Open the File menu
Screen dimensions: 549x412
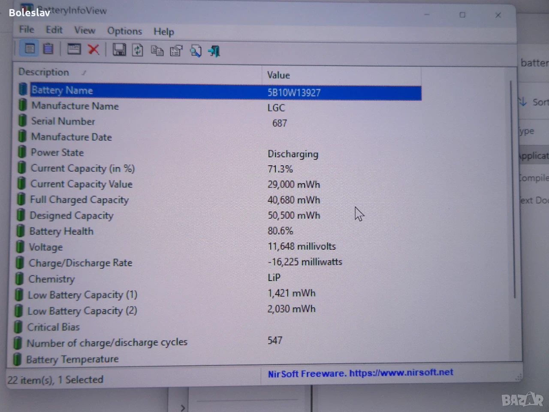pyautogui.click(x=27, y=29)
